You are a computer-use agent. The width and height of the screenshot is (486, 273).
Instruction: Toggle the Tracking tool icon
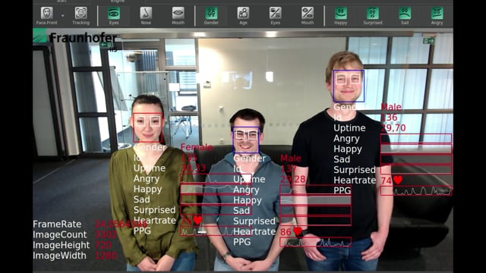tap(81, 14)
